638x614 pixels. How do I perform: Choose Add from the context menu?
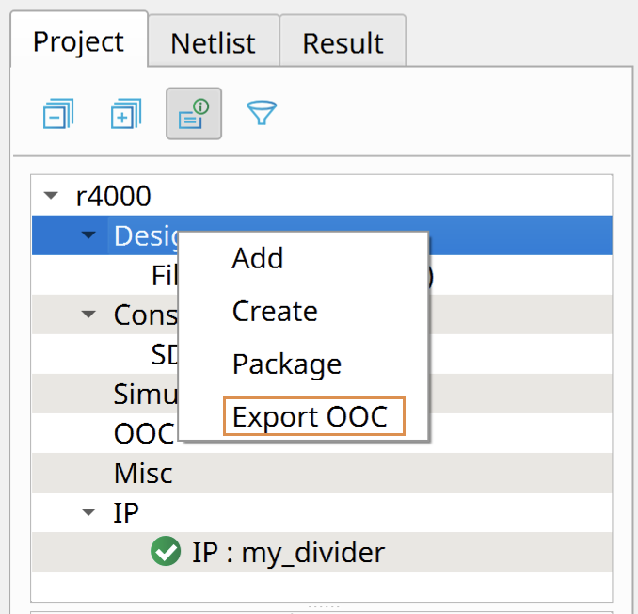point(258,258)
